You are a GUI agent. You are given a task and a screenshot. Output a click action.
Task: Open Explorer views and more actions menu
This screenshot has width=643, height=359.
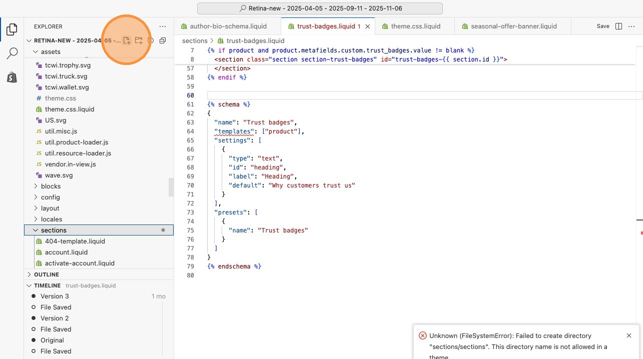[x=162, y=26]
